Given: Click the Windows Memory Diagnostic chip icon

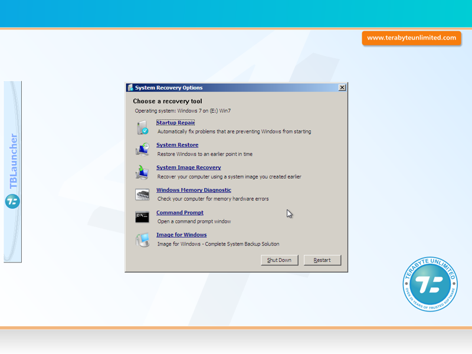Looking at the screenshot, I should click(x=142, y=195).
